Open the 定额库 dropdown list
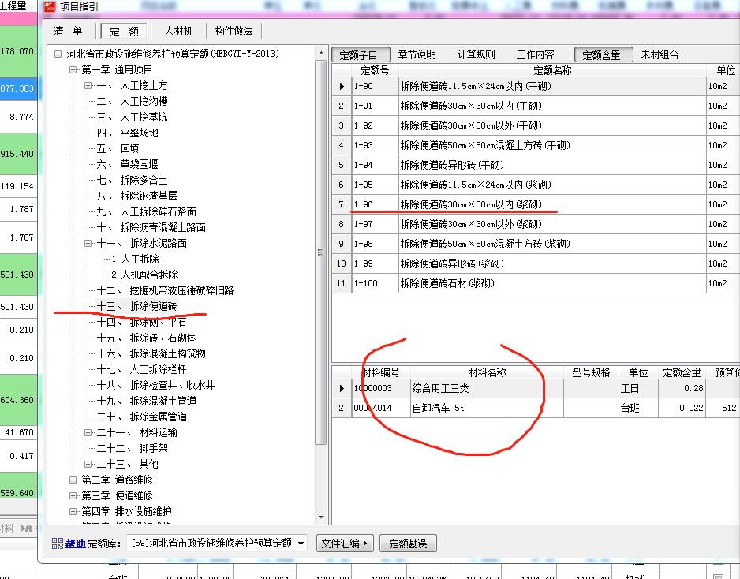Image resolution: width=740 pixels, height=579 pixels. tap(301, 544)
